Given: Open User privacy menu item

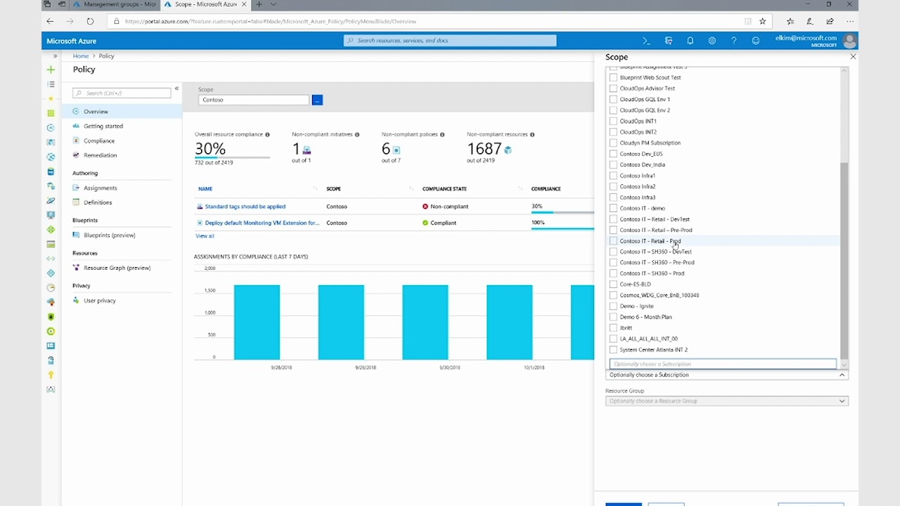Looking at the screenshot, I should (100, 301).
